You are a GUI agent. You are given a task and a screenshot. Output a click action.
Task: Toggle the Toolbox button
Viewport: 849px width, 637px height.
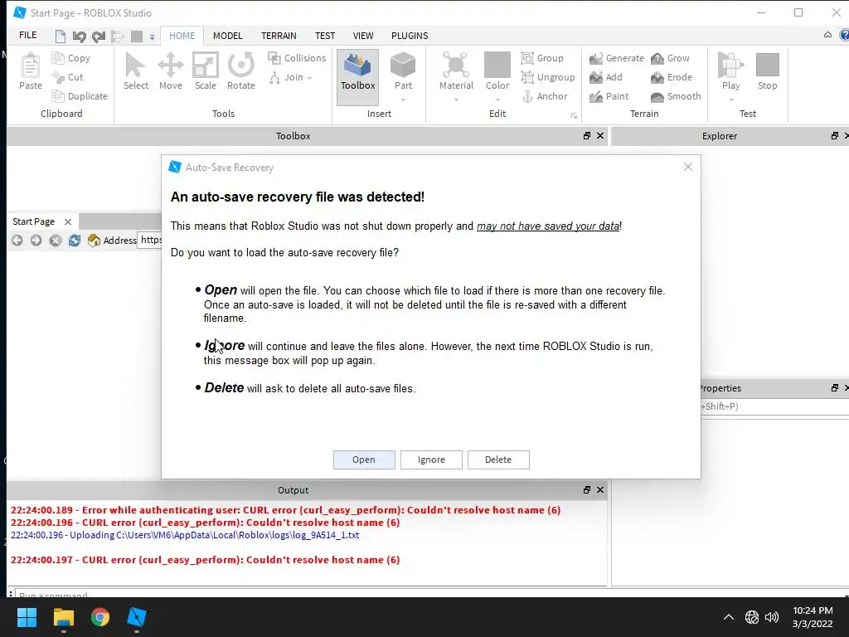pyautogui.click(x=358, y=76)
